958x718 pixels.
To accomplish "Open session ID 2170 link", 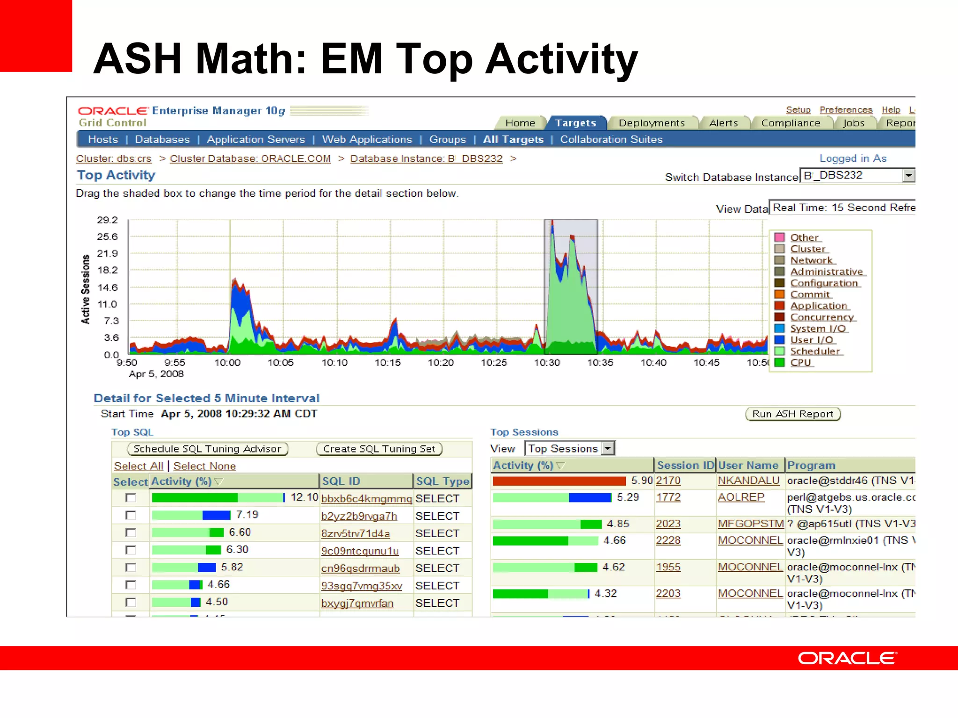I will click(x=668, y=481).
